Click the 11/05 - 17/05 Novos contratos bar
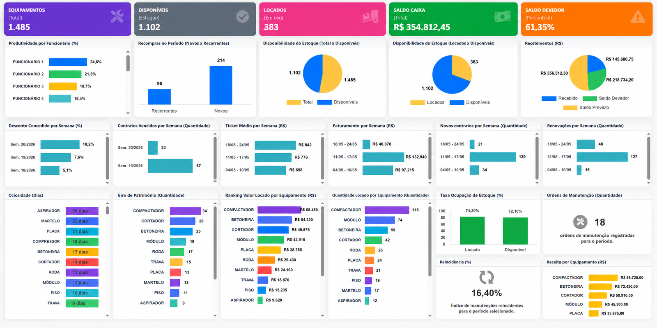 coord(493,157)
